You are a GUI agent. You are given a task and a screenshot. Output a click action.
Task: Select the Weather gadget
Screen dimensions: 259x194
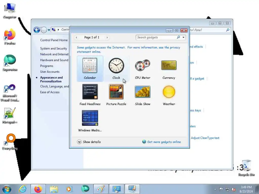(169, 95)
